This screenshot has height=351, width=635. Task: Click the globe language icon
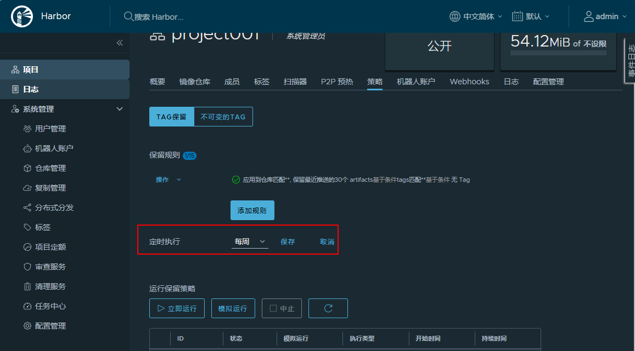[455, 16]
